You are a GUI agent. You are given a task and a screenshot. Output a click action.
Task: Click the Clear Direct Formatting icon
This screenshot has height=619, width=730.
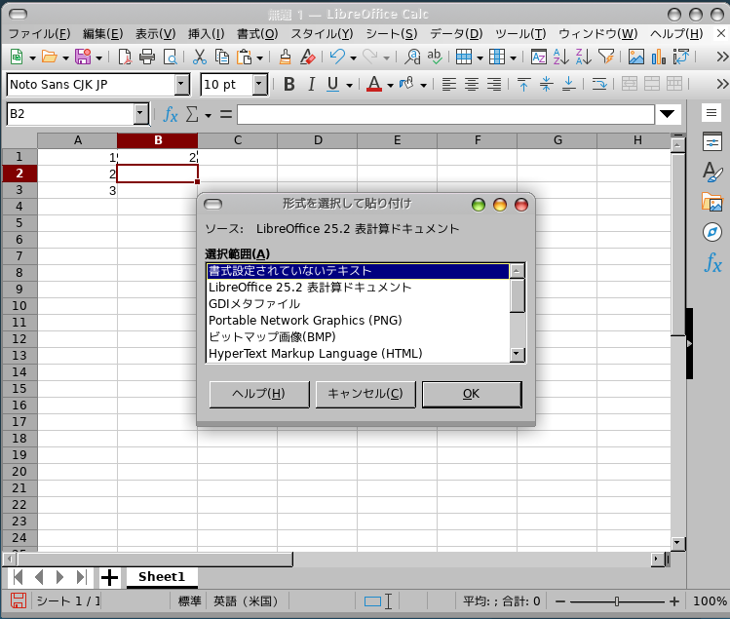click(x=307, y=58)
